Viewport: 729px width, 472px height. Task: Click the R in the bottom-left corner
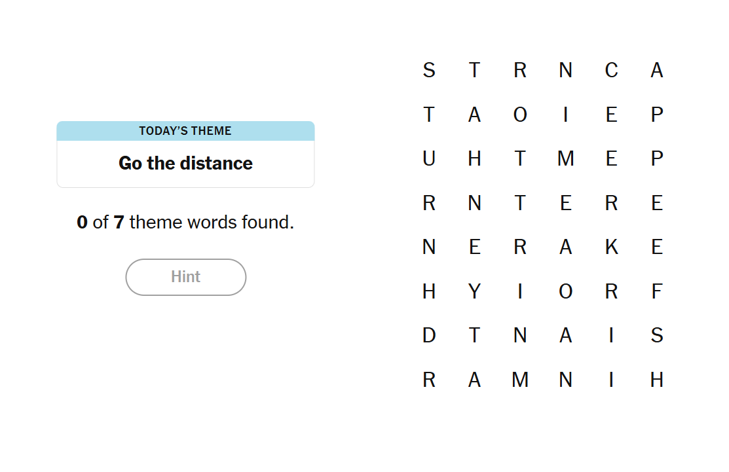coord(429,380)
